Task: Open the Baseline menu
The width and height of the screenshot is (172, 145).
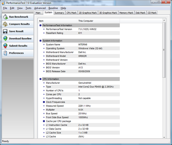Action: 53,8
